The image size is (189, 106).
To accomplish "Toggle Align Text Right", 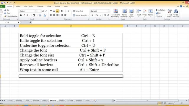I will point(57,15).
